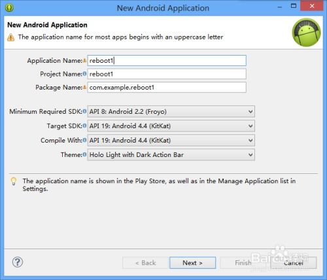
Task: Open help via question mark icon
Action: (x=18, y=262)
